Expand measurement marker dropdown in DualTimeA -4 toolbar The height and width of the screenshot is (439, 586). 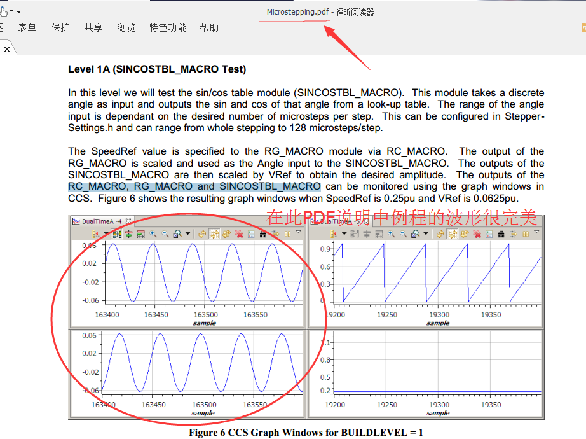(106, 234)
